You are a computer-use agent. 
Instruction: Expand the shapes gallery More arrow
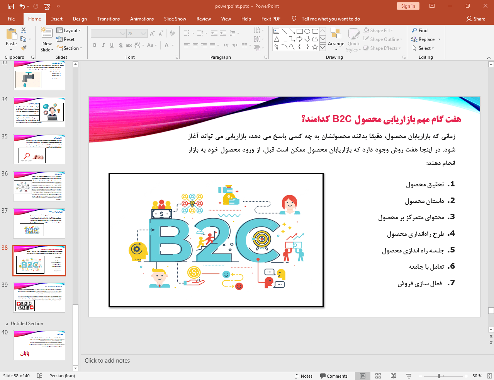[x=323, y=47]
